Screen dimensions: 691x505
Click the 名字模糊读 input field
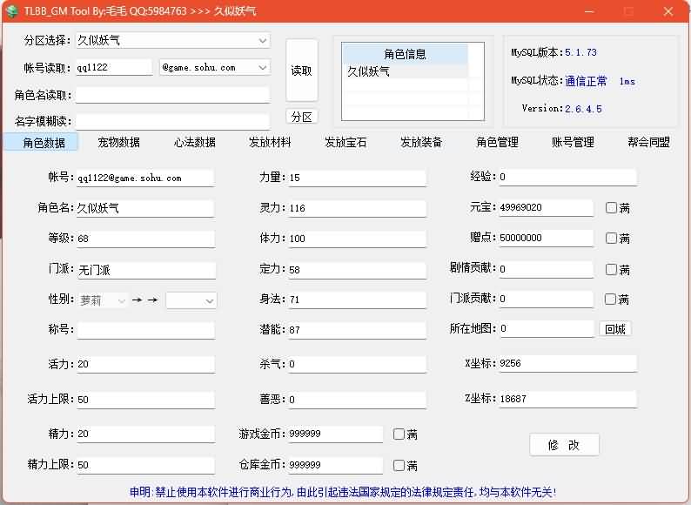(x=172, y=121)
